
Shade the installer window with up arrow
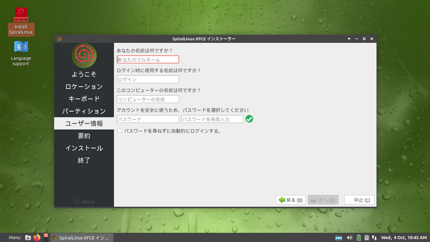click(x=349, y=39)
